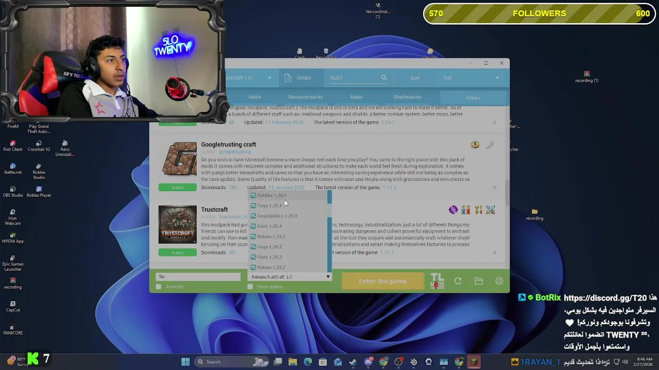659x370 pixels.
Task: Open recording (1) desktop file
Action: [587, 77]
